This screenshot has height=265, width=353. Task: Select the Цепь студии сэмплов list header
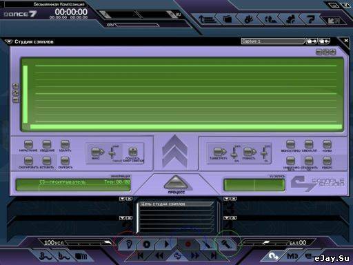point(176,204)
